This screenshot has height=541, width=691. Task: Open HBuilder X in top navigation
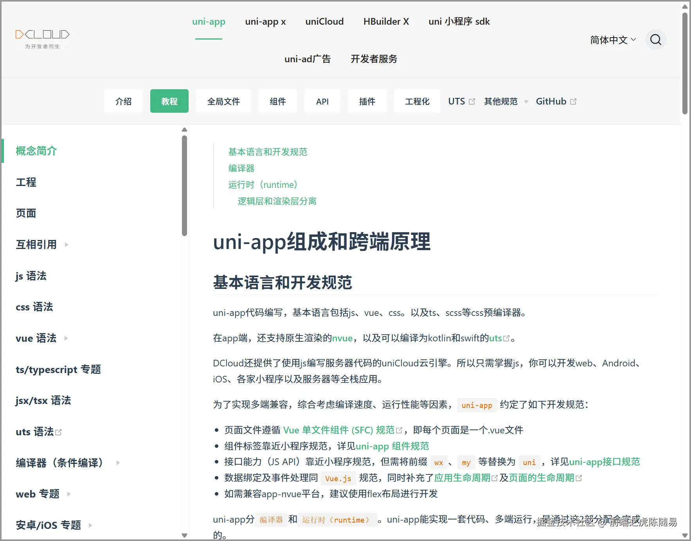click(386, 22)
